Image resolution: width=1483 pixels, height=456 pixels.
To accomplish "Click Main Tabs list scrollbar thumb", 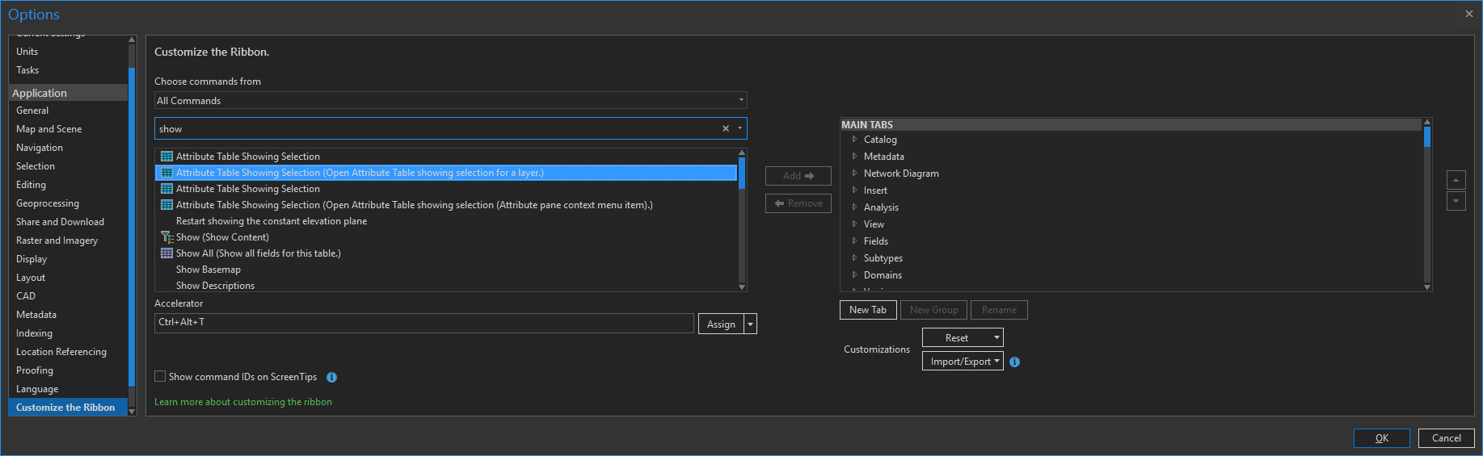I will [x=1427, y=136].
